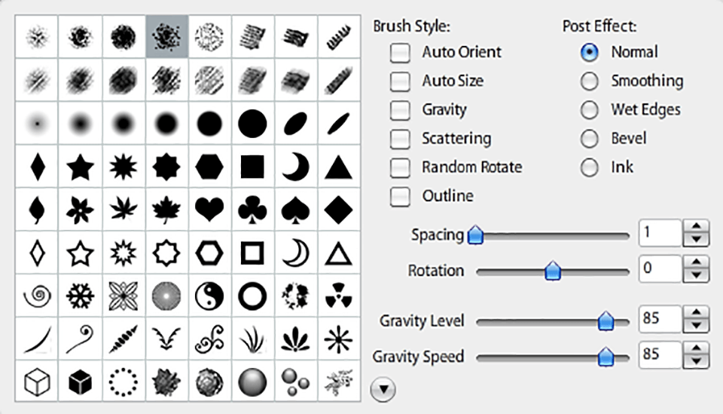This screenshot has width=723, height=414.
Task: Select the three bubbles brush
Action: pos(295,382)
